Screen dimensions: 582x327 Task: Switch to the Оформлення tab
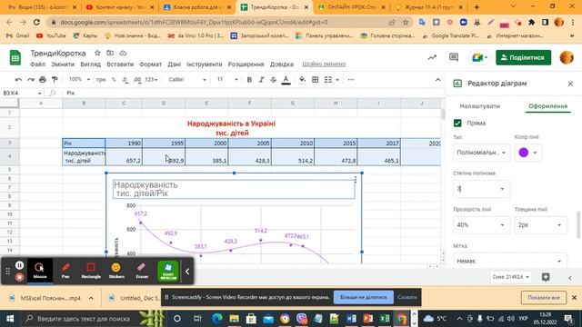coord(547,106)
